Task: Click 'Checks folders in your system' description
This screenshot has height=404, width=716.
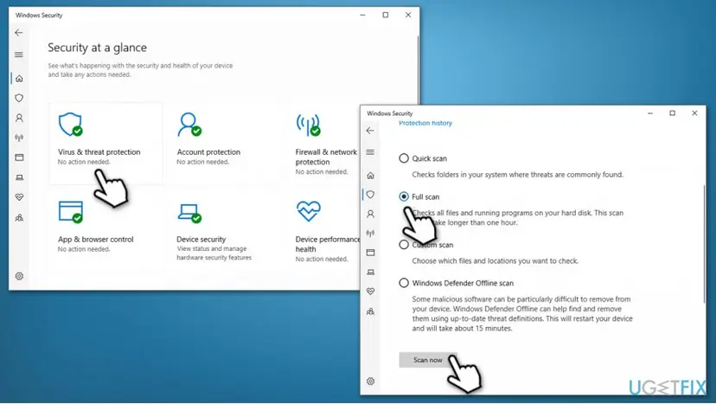Action: pos(517,175)
